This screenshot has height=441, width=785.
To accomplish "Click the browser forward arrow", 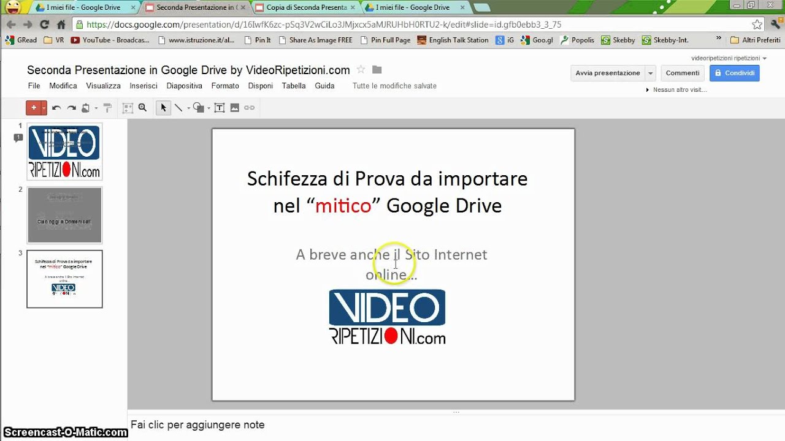I will coord(28,24).
